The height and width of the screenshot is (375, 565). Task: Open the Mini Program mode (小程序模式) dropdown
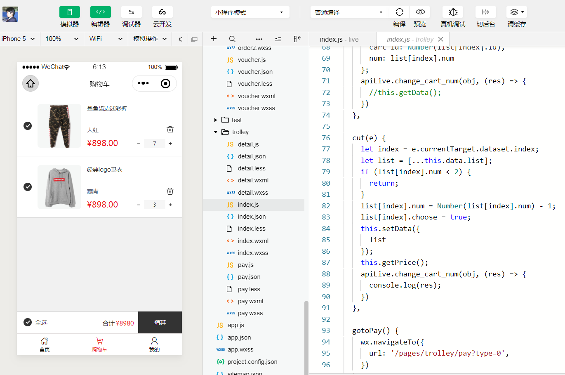pos(250,12)
